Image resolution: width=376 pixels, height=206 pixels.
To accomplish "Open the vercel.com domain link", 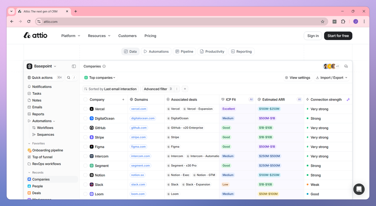I will (x=139, y=109).
